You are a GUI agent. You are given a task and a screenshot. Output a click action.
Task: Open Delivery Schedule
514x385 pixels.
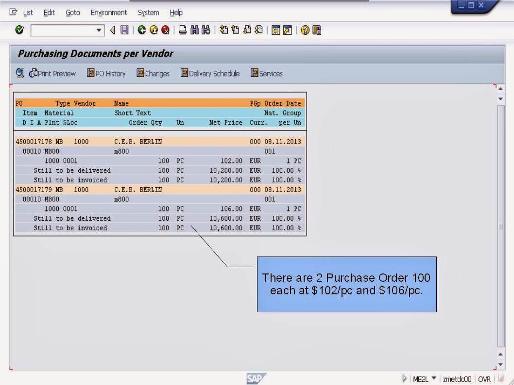coord(210,73)
